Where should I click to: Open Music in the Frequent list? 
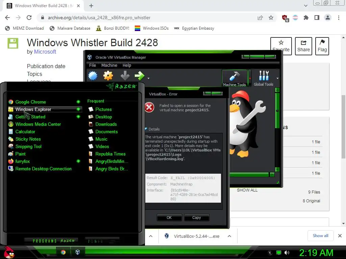click(101, 139)
